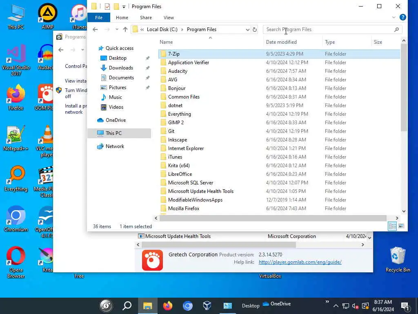Select Music in navigation pane

115,97
